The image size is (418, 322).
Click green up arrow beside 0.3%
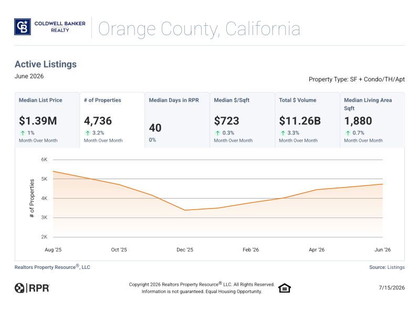[x=218, y=133]
